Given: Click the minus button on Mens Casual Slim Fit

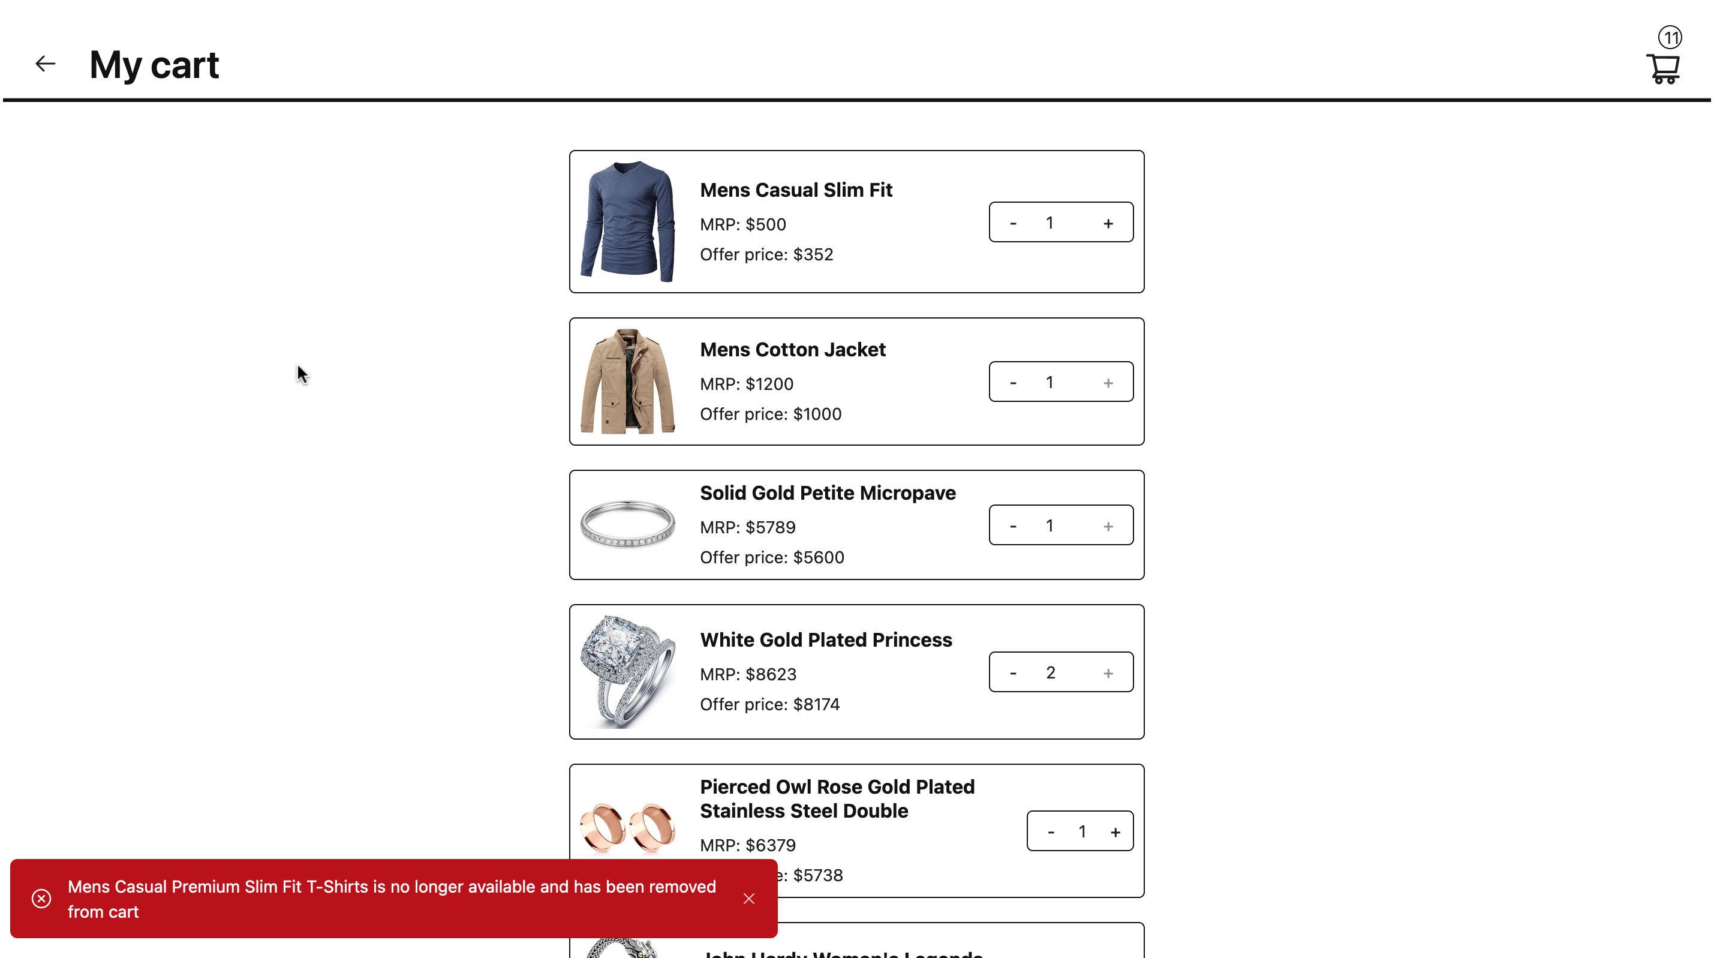Looking at the screenshot, I should [1014, 223].
